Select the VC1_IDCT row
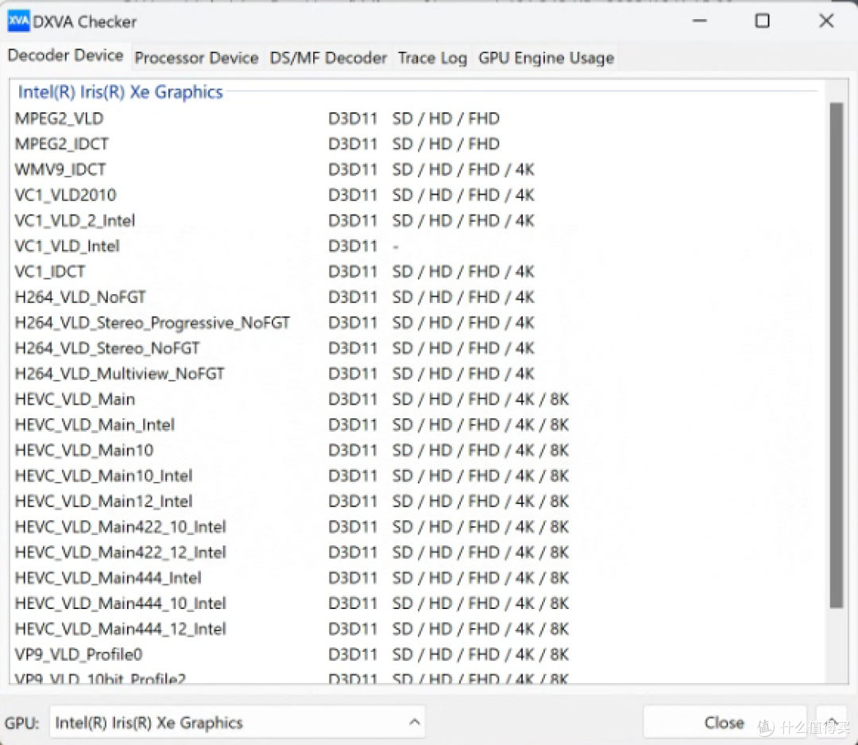Viewport: 858px width, 745px height. tap(417, 271)
